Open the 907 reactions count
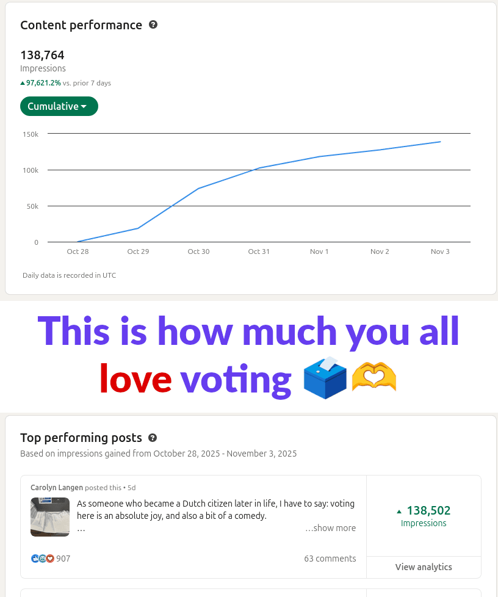 pos(63,558)
